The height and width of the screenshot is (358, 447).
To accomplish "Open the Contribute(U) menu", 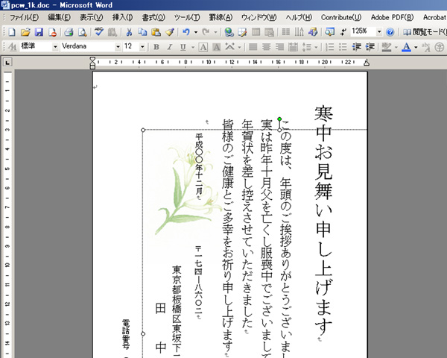I will click(x=341, y=17).
